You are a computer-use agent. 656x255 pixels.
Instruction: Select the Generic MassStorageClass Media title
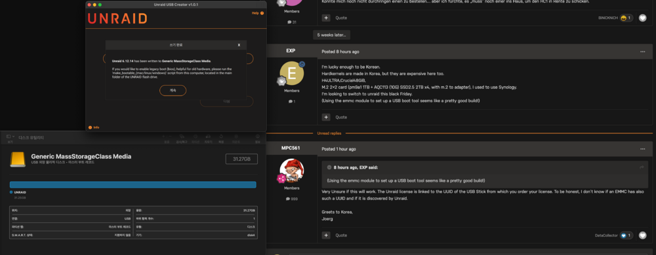click(81, 156)
